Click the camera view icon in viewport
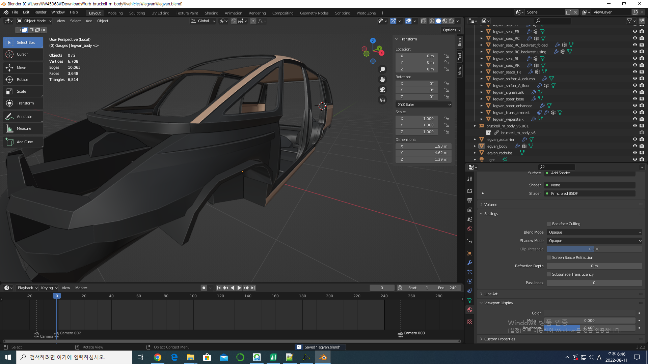Viewport: 648px width, 364px height. [382, 90]
